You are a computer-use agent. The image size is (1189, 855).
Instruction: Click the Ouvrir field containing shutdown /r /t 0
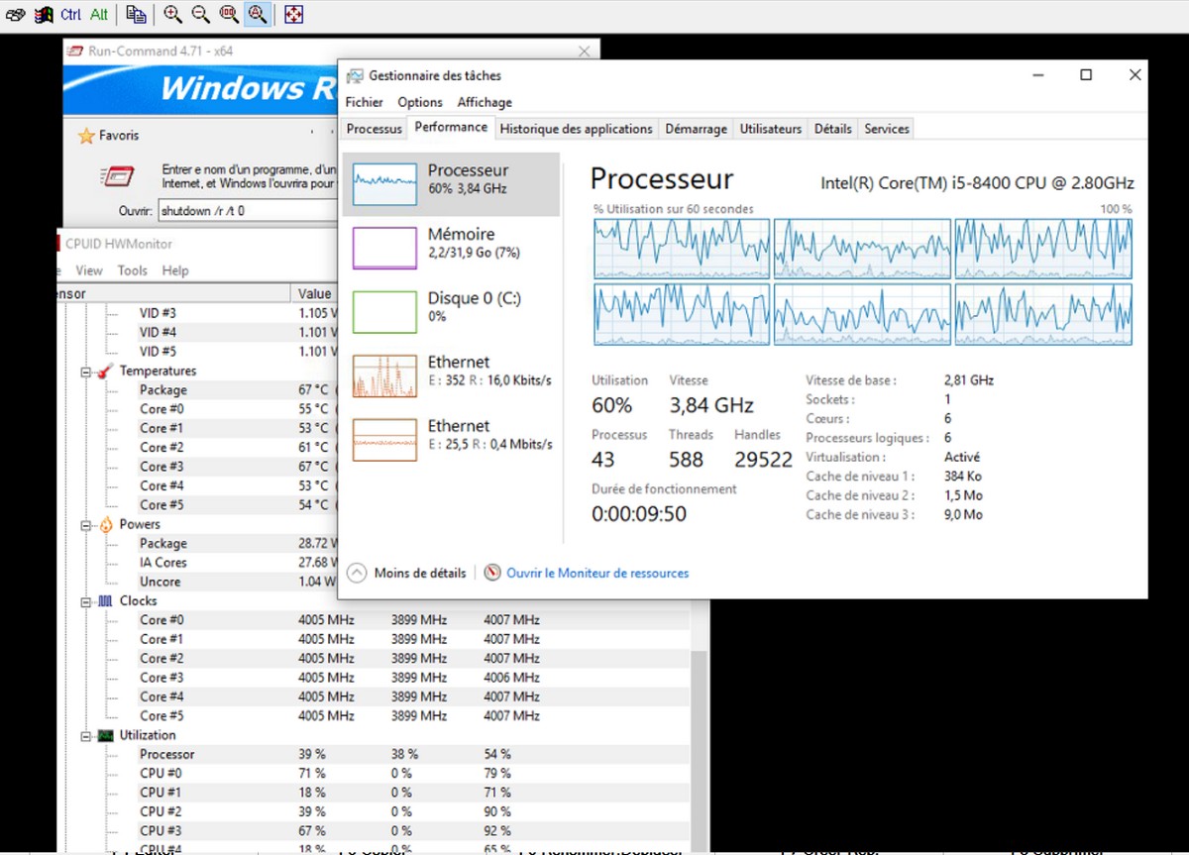click(x=248, y=210)
